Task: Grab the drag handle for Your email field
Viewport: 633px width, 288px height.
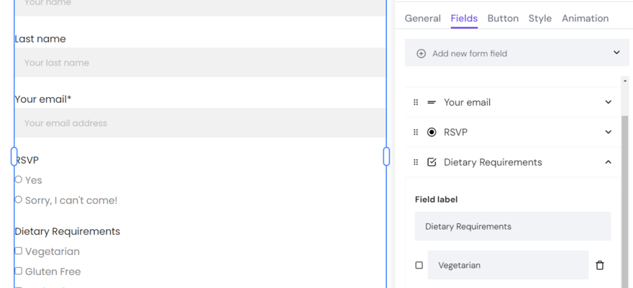Action: [416, 102]
